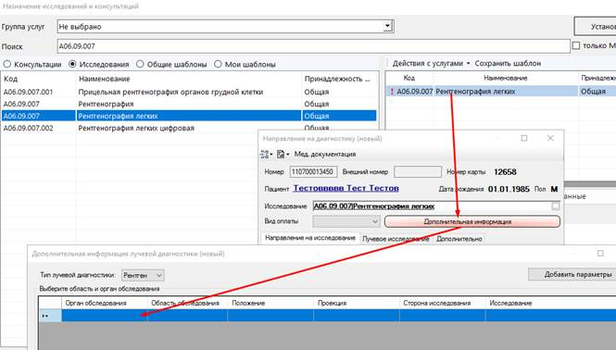Maximize the Дополнительная информация лучевой диагностики window
This screenshot has width=616, height=350.
click(600, 254)
